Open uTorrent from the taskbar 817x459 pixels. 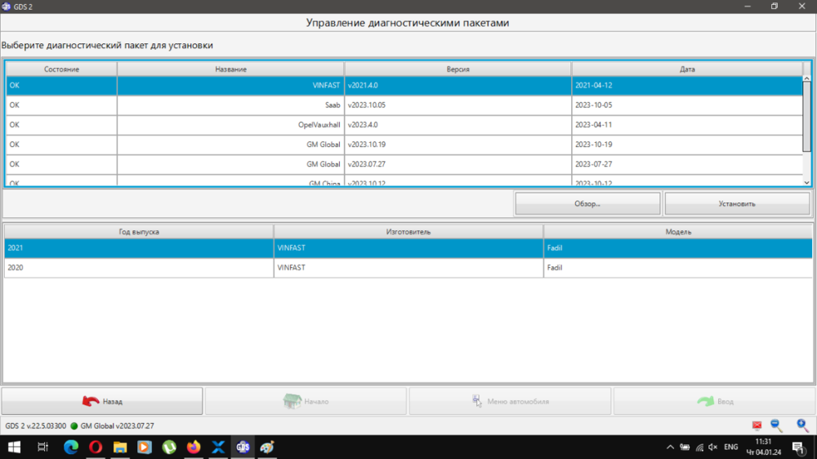[x=169, y=447]
